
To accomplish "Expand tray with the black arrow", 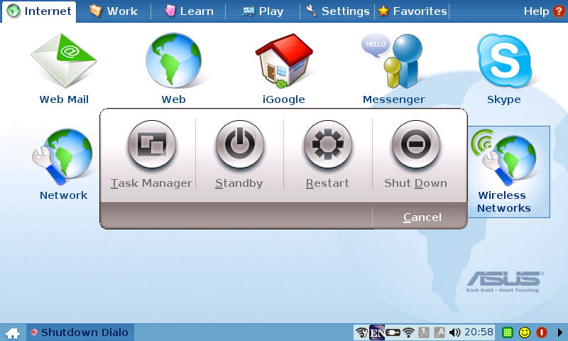I will coord(560,332).
